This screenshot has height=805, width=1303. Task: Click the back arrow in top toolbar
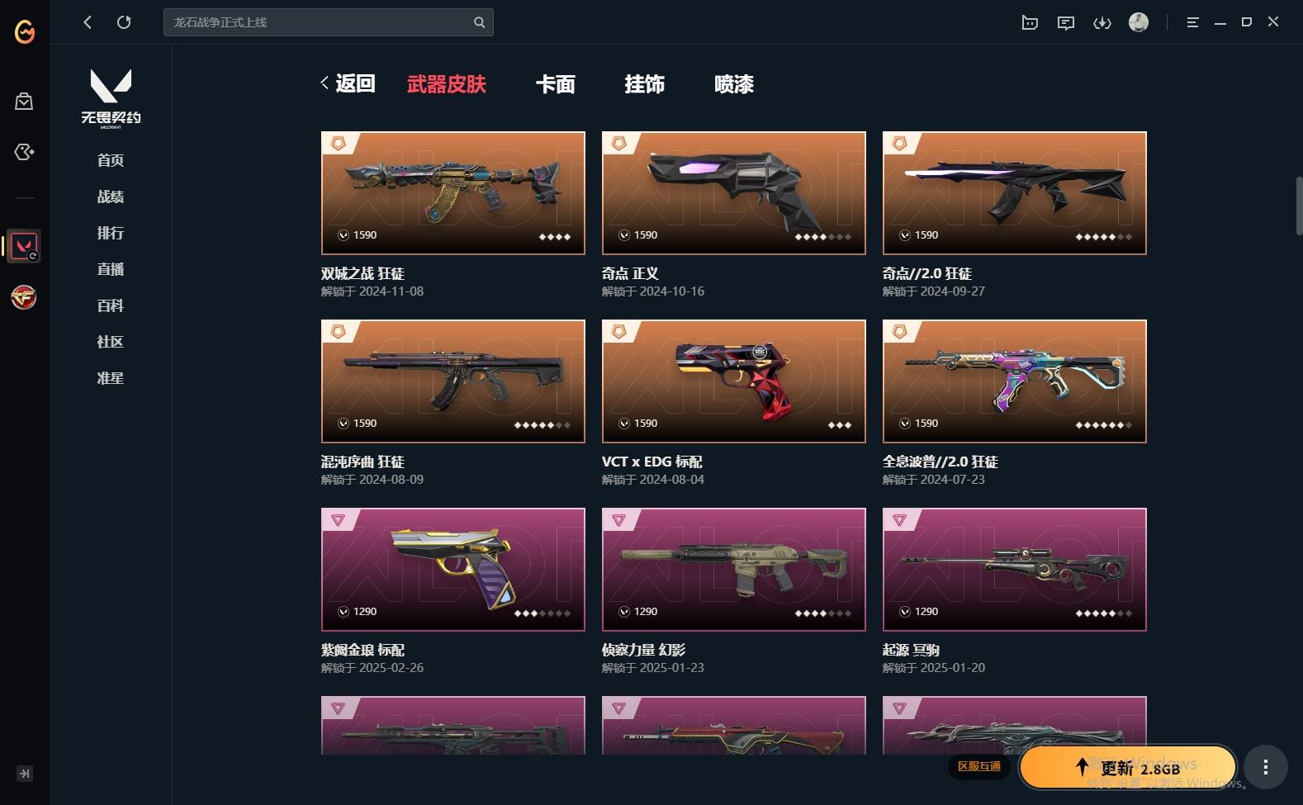[x=88, y=22]
